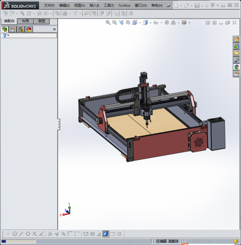Expand panel tabs with double chevron
241x245 pixels.
pyautogui.click(x=54, y=30)
